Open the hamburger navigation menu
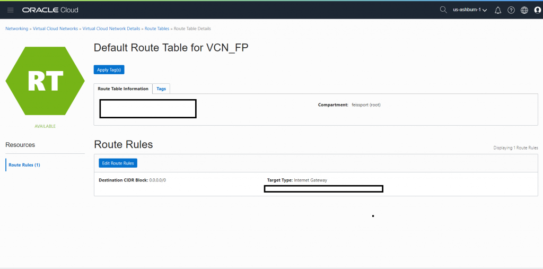543x269 pixels. 11,10
